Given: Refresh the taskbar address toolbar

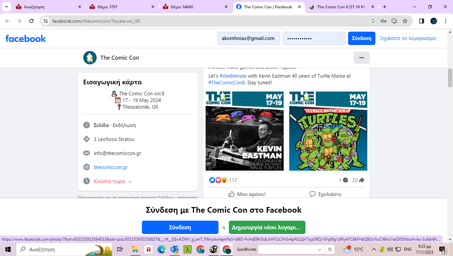Looking at the screenshot, I should [x=330, y=249].
